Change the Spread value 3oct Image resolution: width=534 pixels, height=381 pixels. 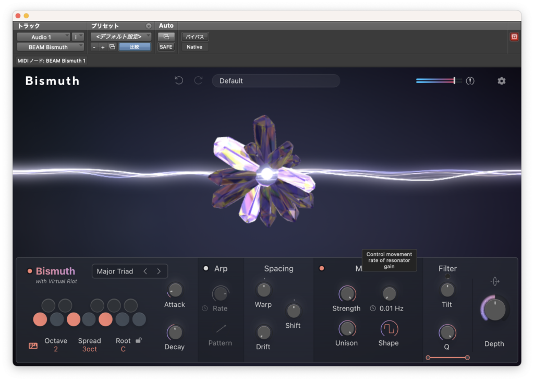tap(90, 349)
